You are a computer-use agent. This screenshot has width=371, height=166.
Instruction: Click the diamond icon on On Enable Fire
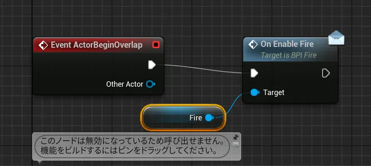(252, 44)
